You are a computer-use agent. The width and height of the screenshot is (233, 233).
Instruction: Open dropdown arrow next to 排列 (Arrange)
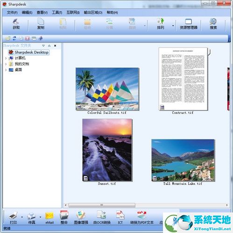pos(173,26)
